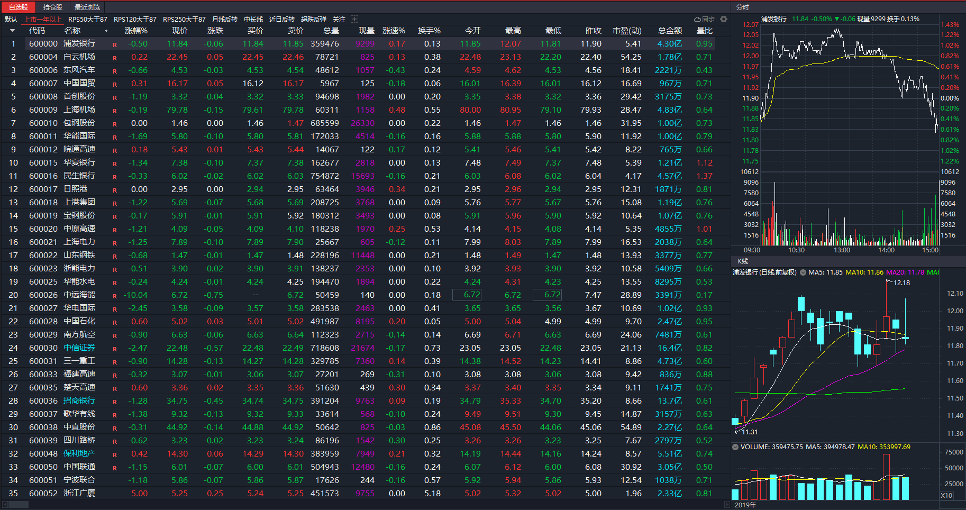Select the RPS50大于87 group tab

tap(88, 19)
